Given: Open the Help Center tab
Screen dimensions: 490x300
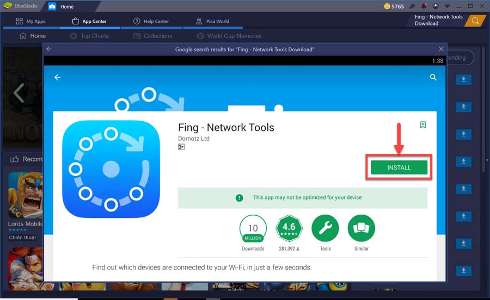Looking at the screenshot, I should [x=151, y=21].
